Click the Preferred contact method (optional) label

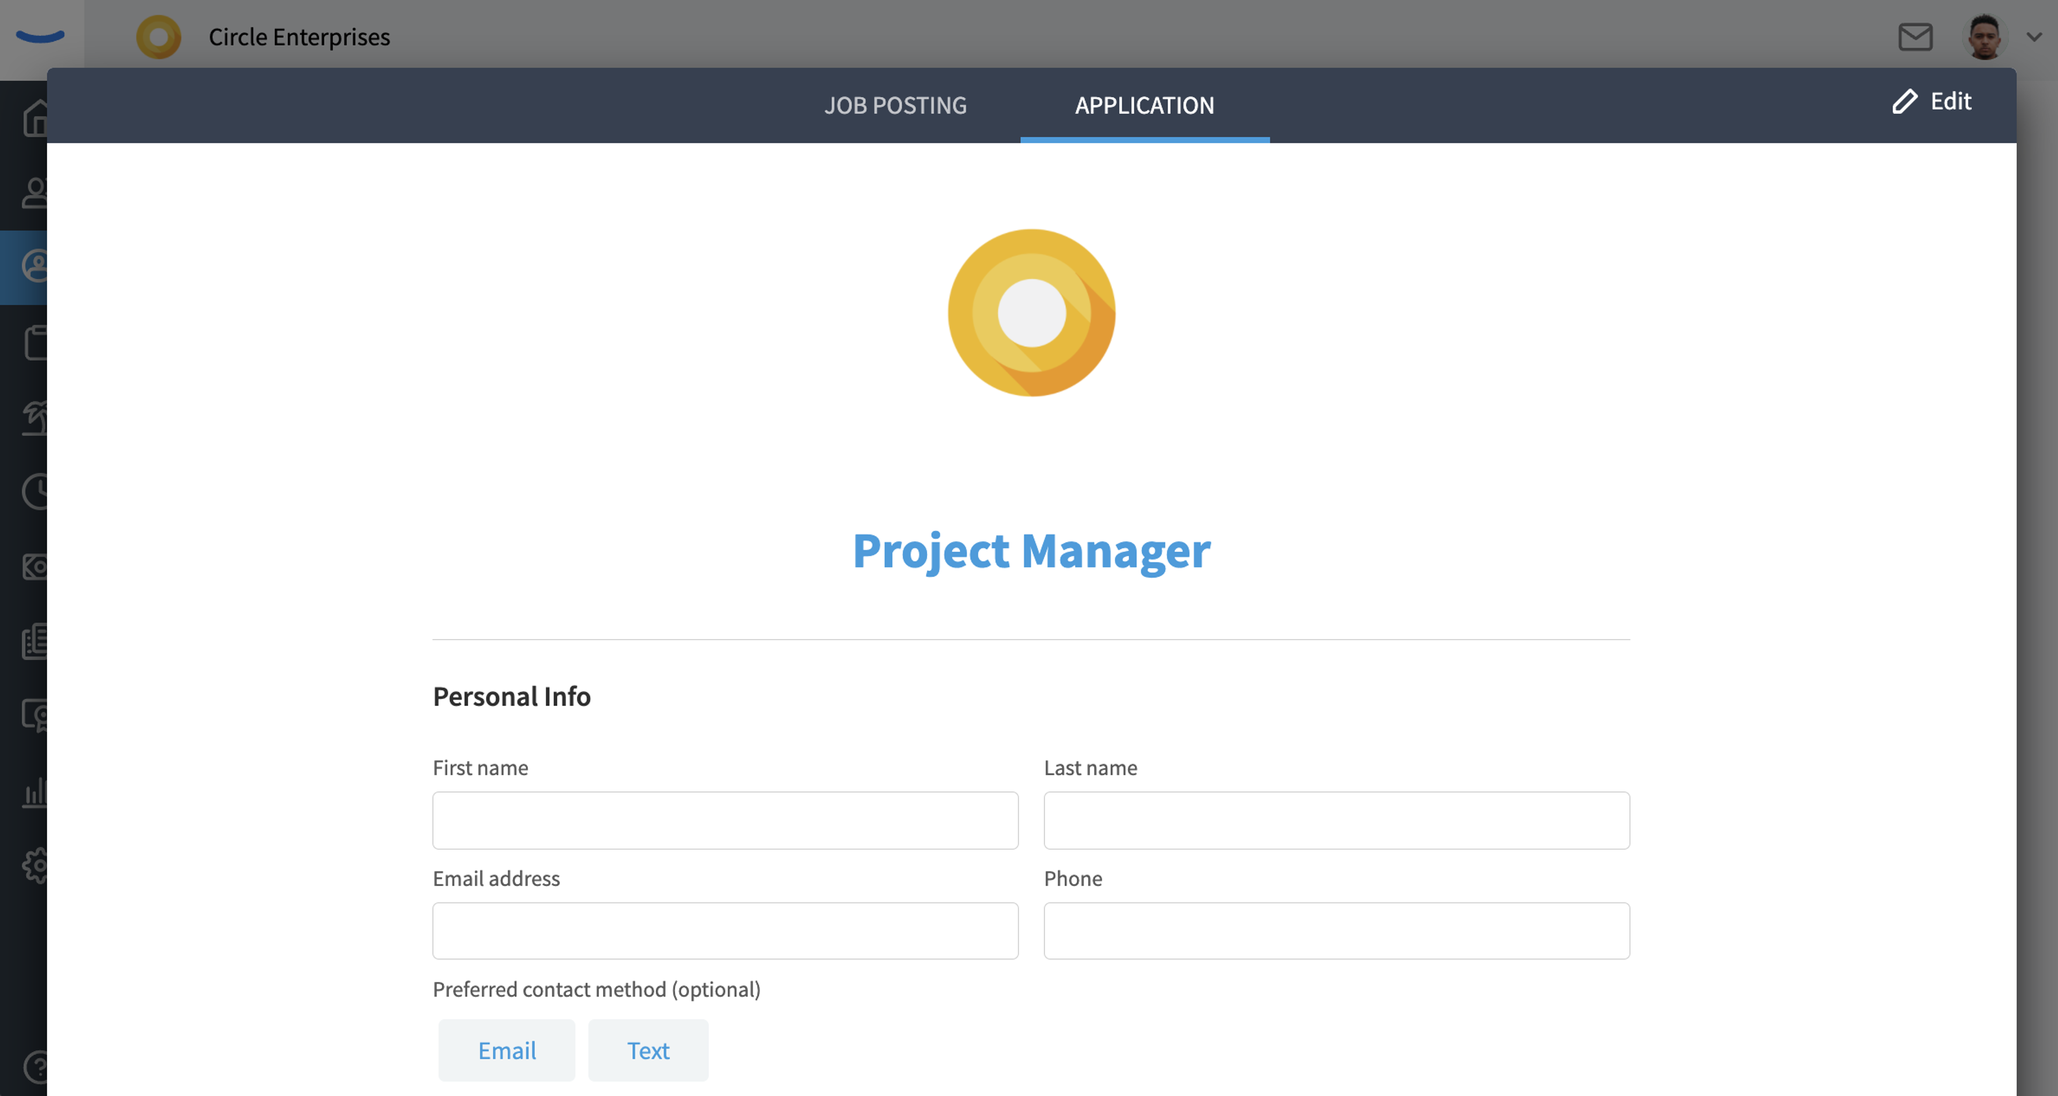click(597, 990)
